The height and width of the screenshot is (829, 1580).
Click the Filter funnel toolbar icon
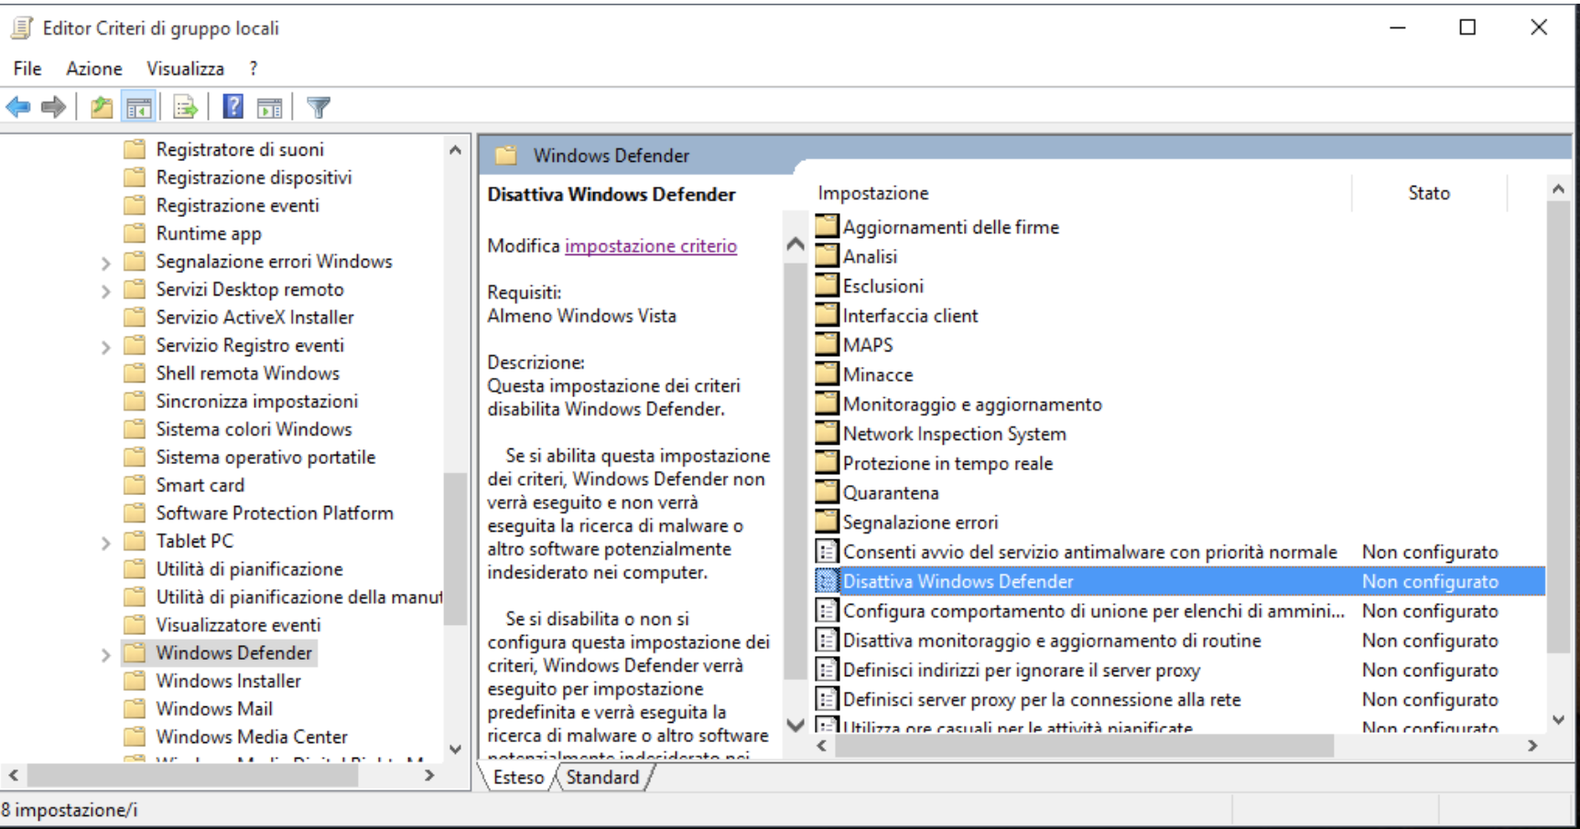319,108
